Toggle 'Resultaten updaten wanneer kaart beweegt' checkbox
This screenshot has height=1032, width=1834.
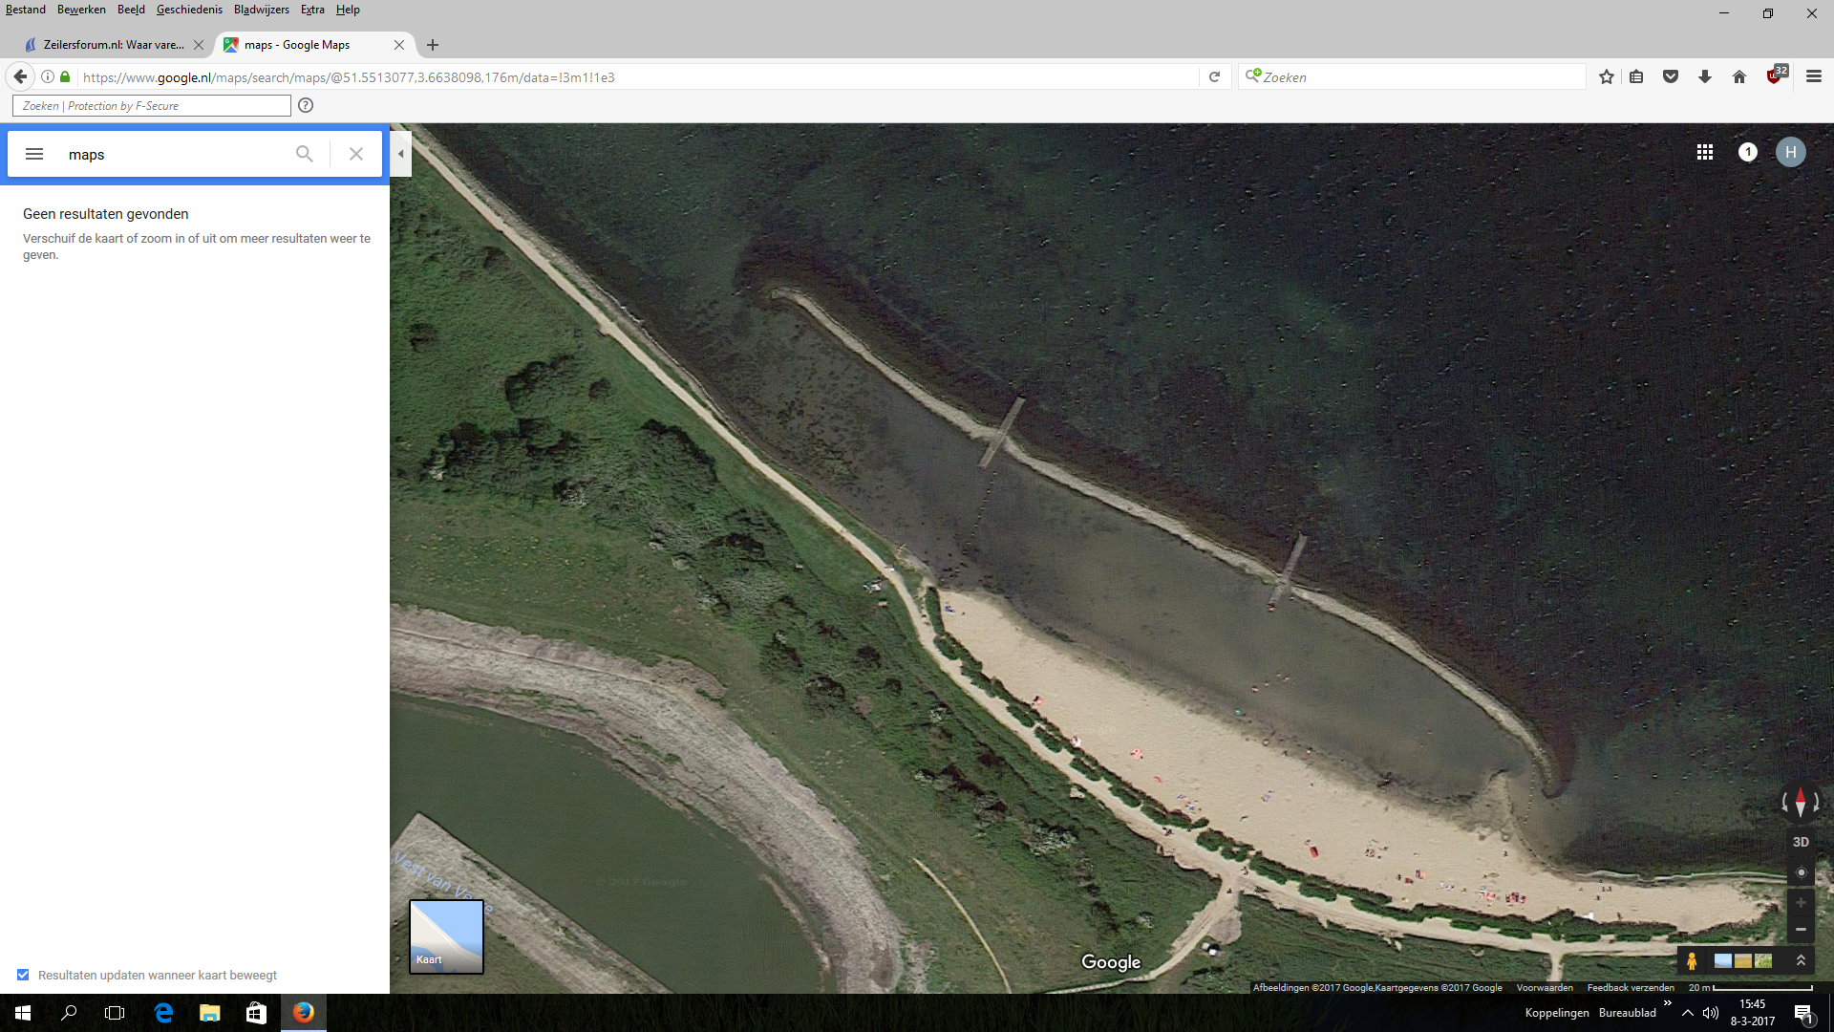point(23,975)
